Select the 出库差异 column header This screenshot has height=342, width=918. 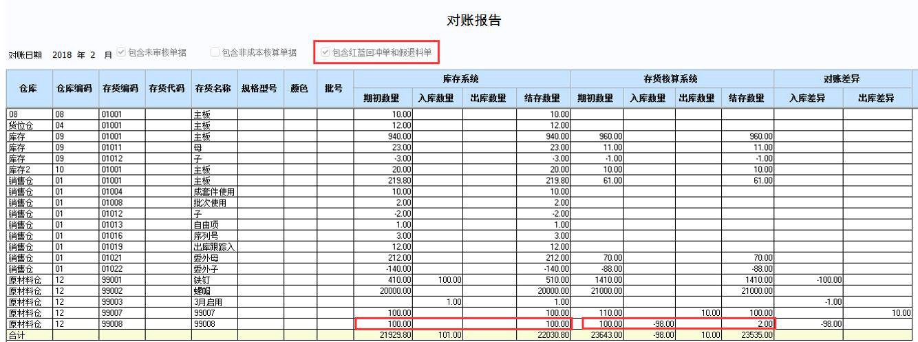point(877,98)
